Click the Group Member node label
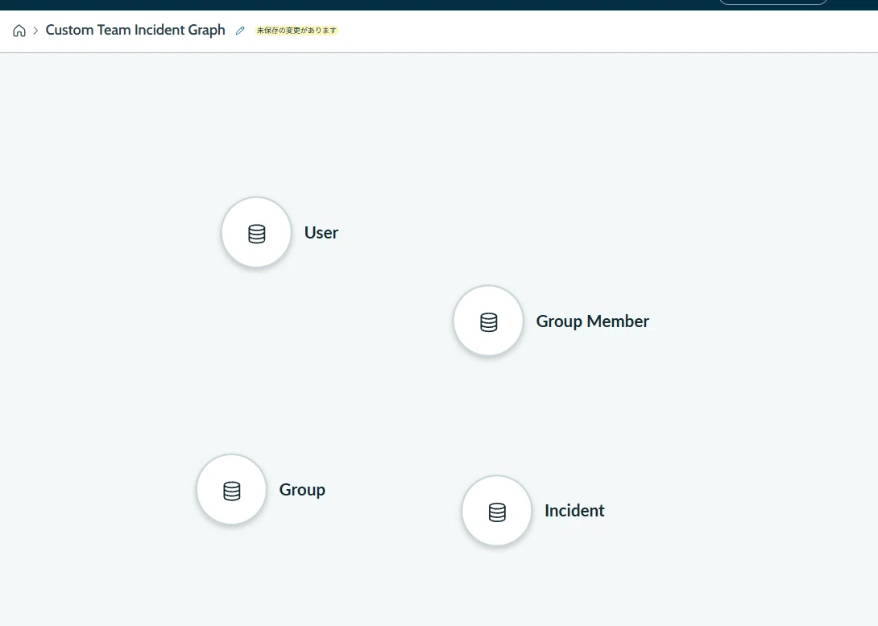The image size is (878, 626). [592, 321]
